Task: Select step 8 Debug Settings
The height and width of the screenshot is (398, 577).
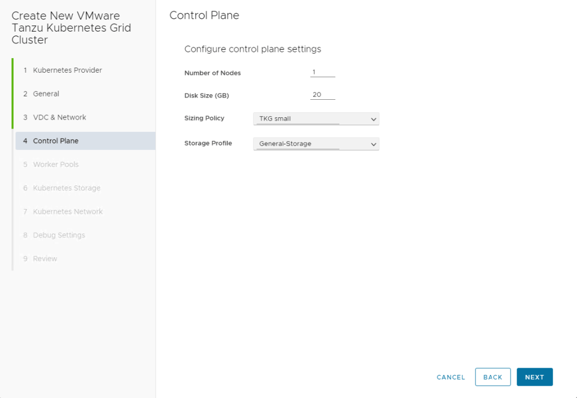Action: coord(86,235)
